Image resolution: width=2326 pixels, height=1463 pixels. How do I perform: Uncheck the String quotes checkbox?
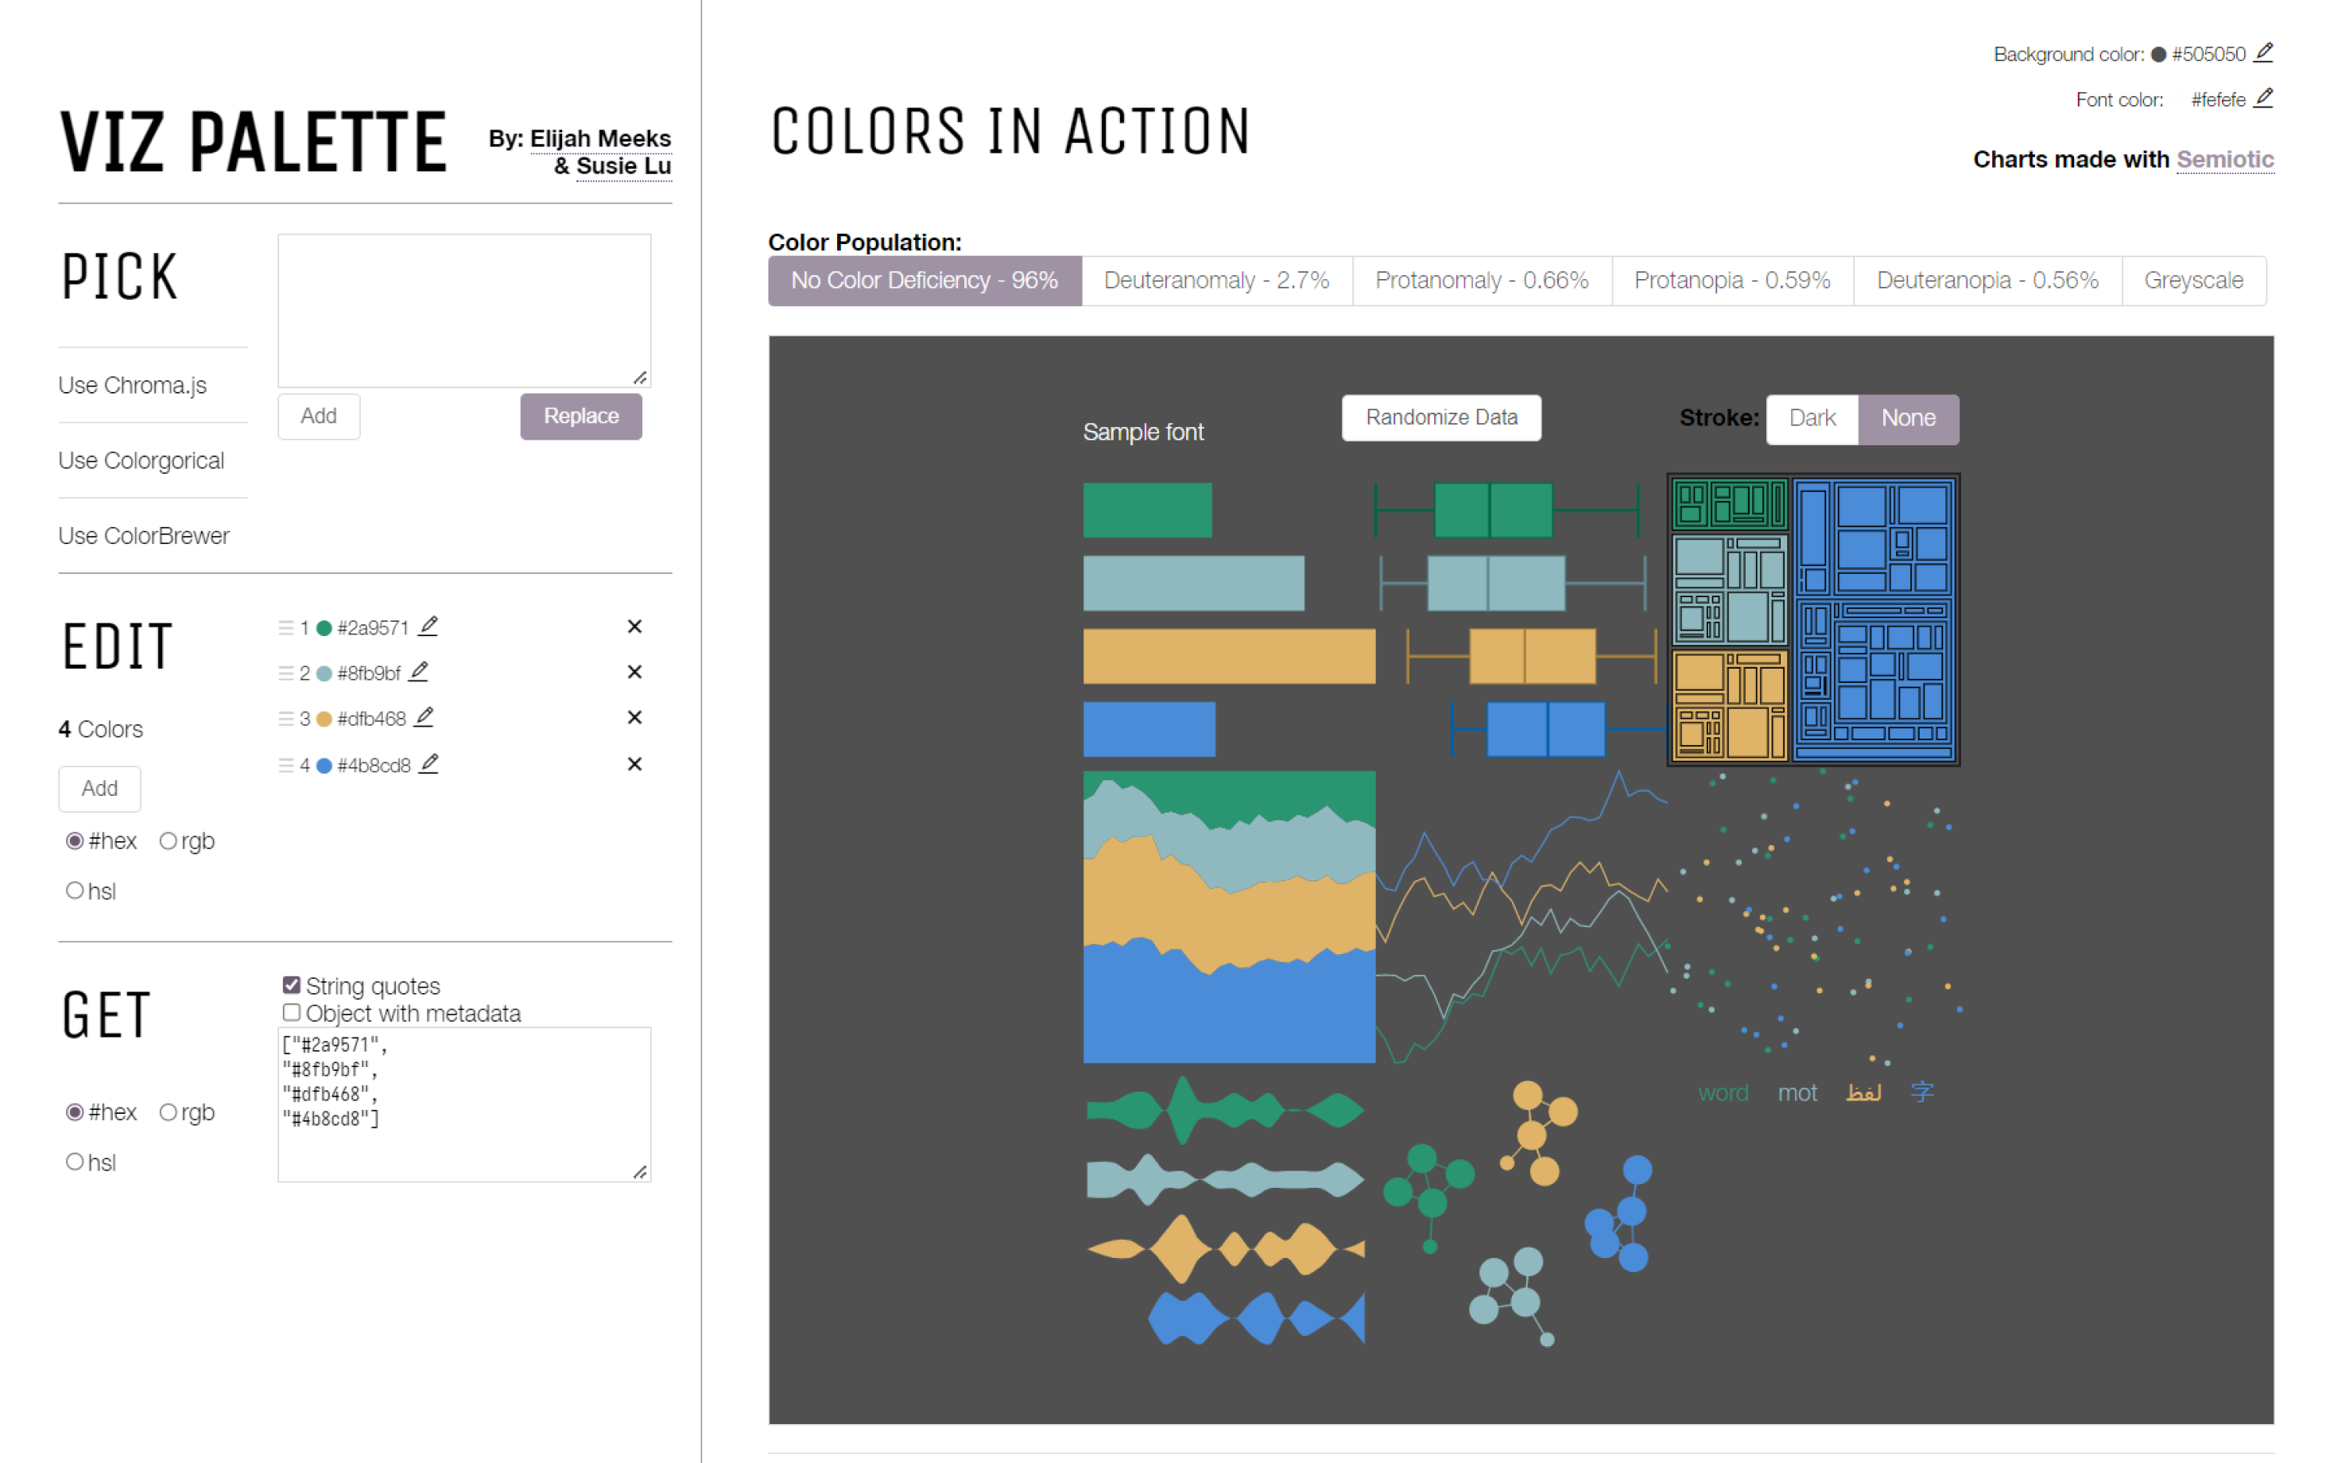click(292, 984)
